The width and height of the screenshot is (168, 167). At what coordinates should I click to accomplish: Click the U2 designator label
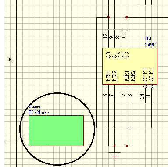tap(148, 39)
